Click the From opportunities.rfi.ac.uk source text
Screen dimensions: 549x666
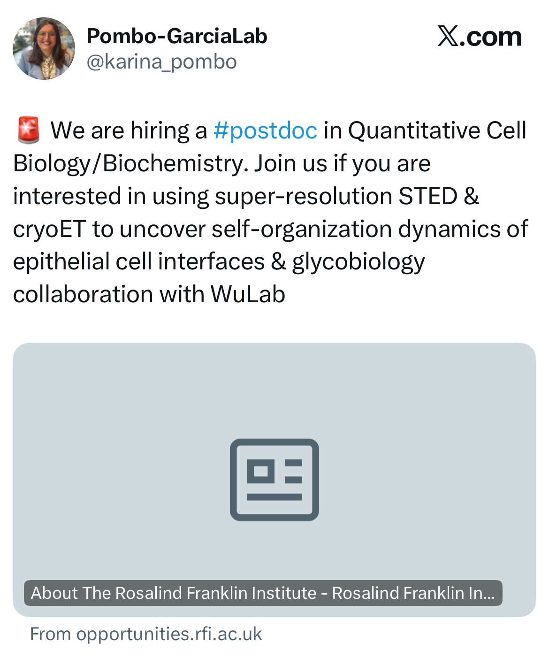pyautogui.click(x=146, y=634)
